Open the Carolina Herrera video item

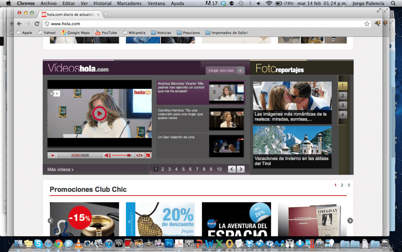pos(201,119)
